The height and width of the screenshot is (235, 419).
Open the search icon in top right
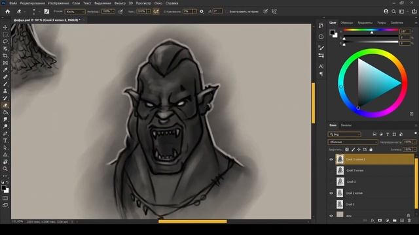pyautogui.click(x=393, y=12)
